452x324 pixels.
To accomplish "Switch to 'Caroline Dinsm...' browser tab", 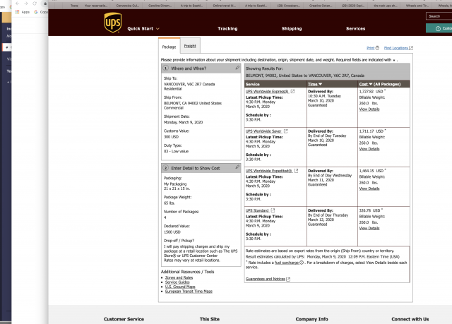I will tap(160, 6).
